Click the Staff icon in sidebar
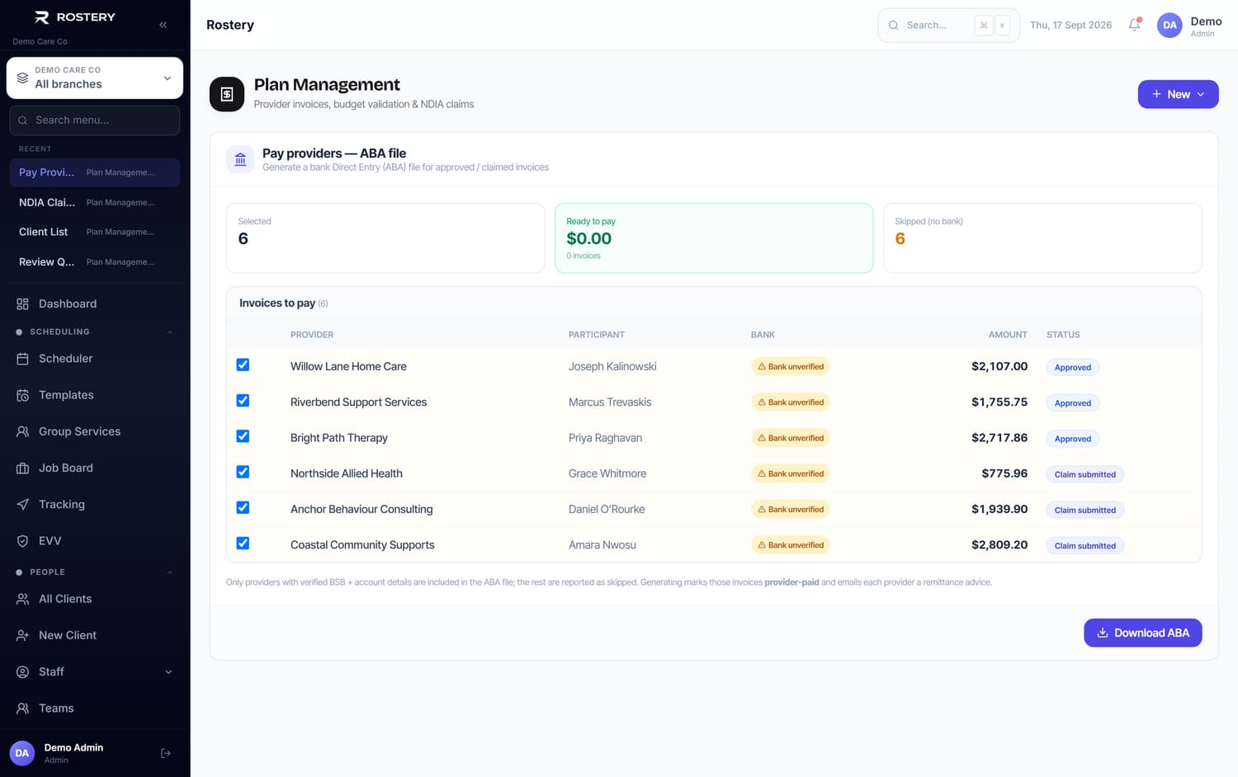This screenshot has width=1238, height=777. [x=23, y=671]
